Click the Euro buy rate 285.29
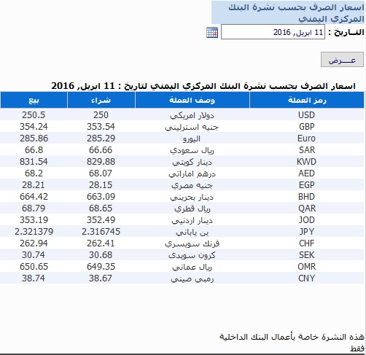The width and height of the screenshot is (366, 355). 101,139
